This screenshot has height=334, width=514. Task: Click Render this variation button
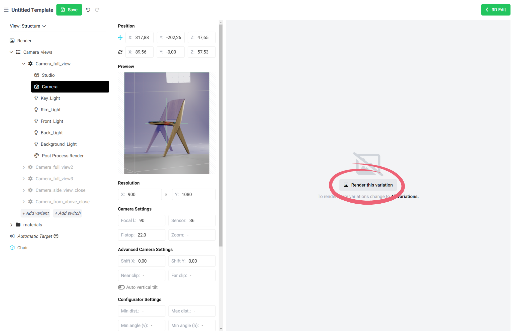click(368, 185)
